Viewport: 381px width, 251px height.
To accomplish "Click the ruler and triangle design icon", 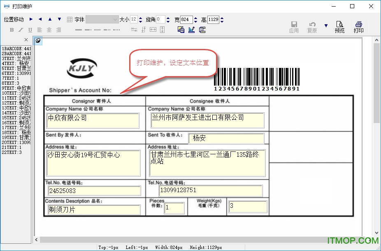I will click(x=191, y=30).
